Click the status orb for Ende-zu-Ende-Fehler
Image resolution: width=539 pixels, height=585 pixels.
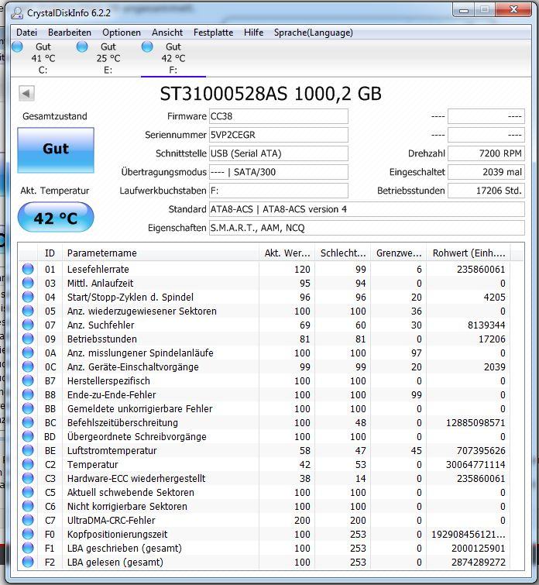click(28, 394)
